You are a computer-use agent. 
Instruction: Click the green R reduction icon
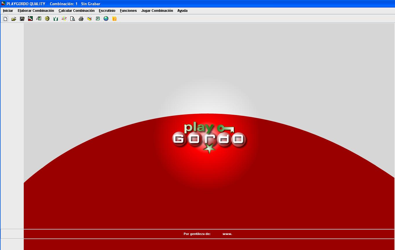56,19
